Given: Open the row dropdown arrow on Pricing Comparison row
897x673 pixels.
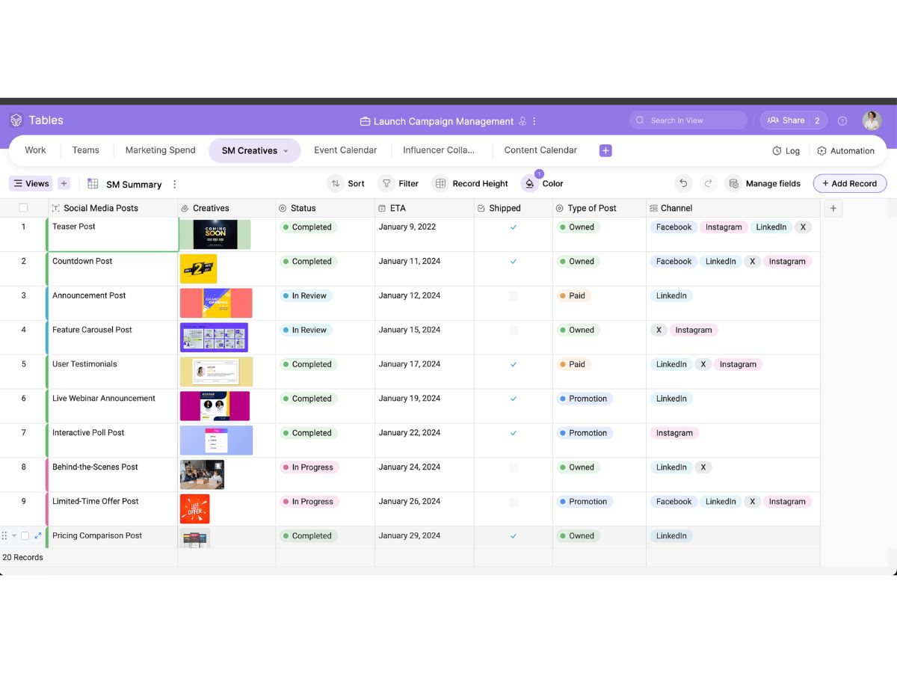Looking at the screenshot, I should (x=14, y=535).
